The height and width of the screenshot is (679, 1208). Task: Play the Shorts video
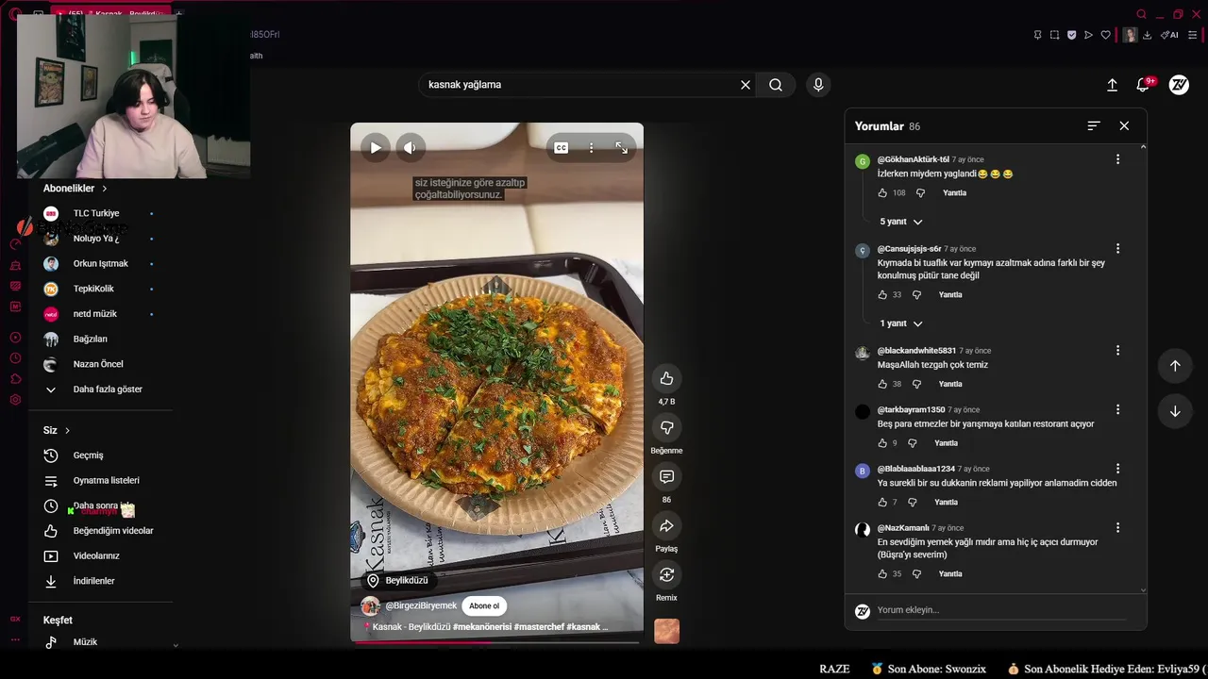(x=376, y=147)
